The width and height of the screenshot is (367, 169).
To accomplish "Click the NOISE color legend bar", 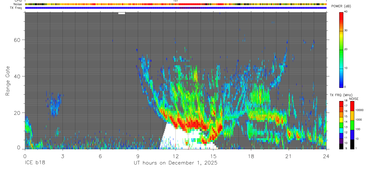I will click(x=353, y=125).
